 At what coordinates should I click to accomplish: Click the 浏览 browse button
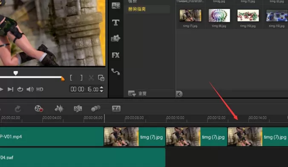pyautogui.click(x=137, y=93)
